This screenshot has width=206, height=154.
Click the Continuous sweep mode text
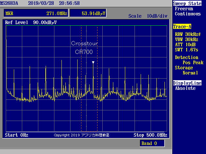coord(188,14)
